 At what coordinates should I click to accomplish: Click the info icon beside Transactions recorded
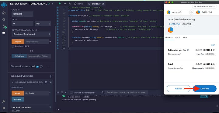point(41,67)
